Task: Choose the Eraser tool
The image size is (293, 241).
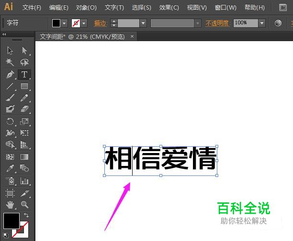Action: click(x=24, y=109)
